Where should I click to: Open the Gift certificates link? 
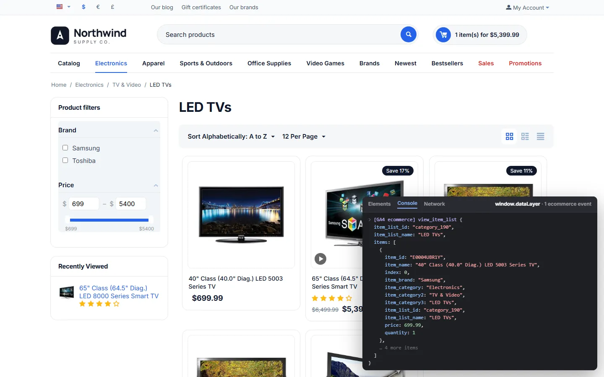(201, 7)
